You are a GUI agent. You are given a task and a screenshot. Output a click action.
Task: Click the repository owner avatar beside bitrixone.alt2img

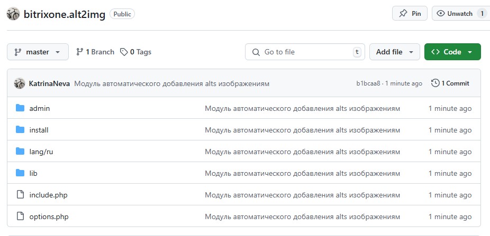[13, 14]
